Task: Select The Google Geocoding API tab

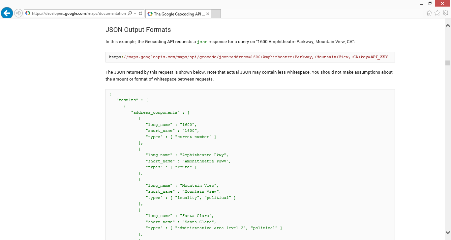Action: tap(178, 14)
